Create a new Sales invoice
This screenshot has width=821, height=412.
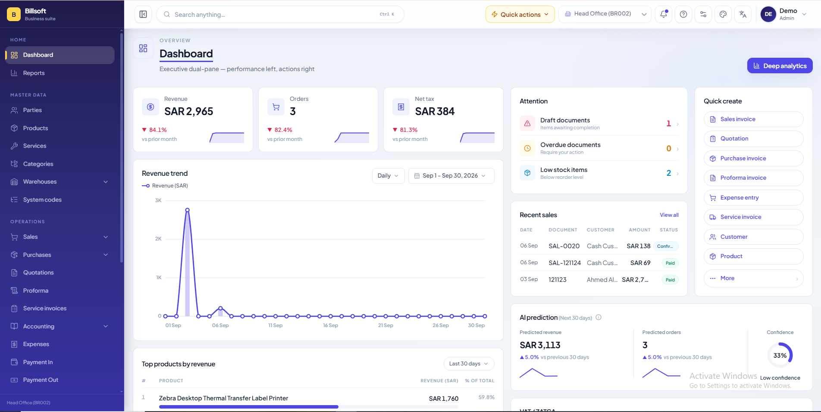[x=753, y=119]
